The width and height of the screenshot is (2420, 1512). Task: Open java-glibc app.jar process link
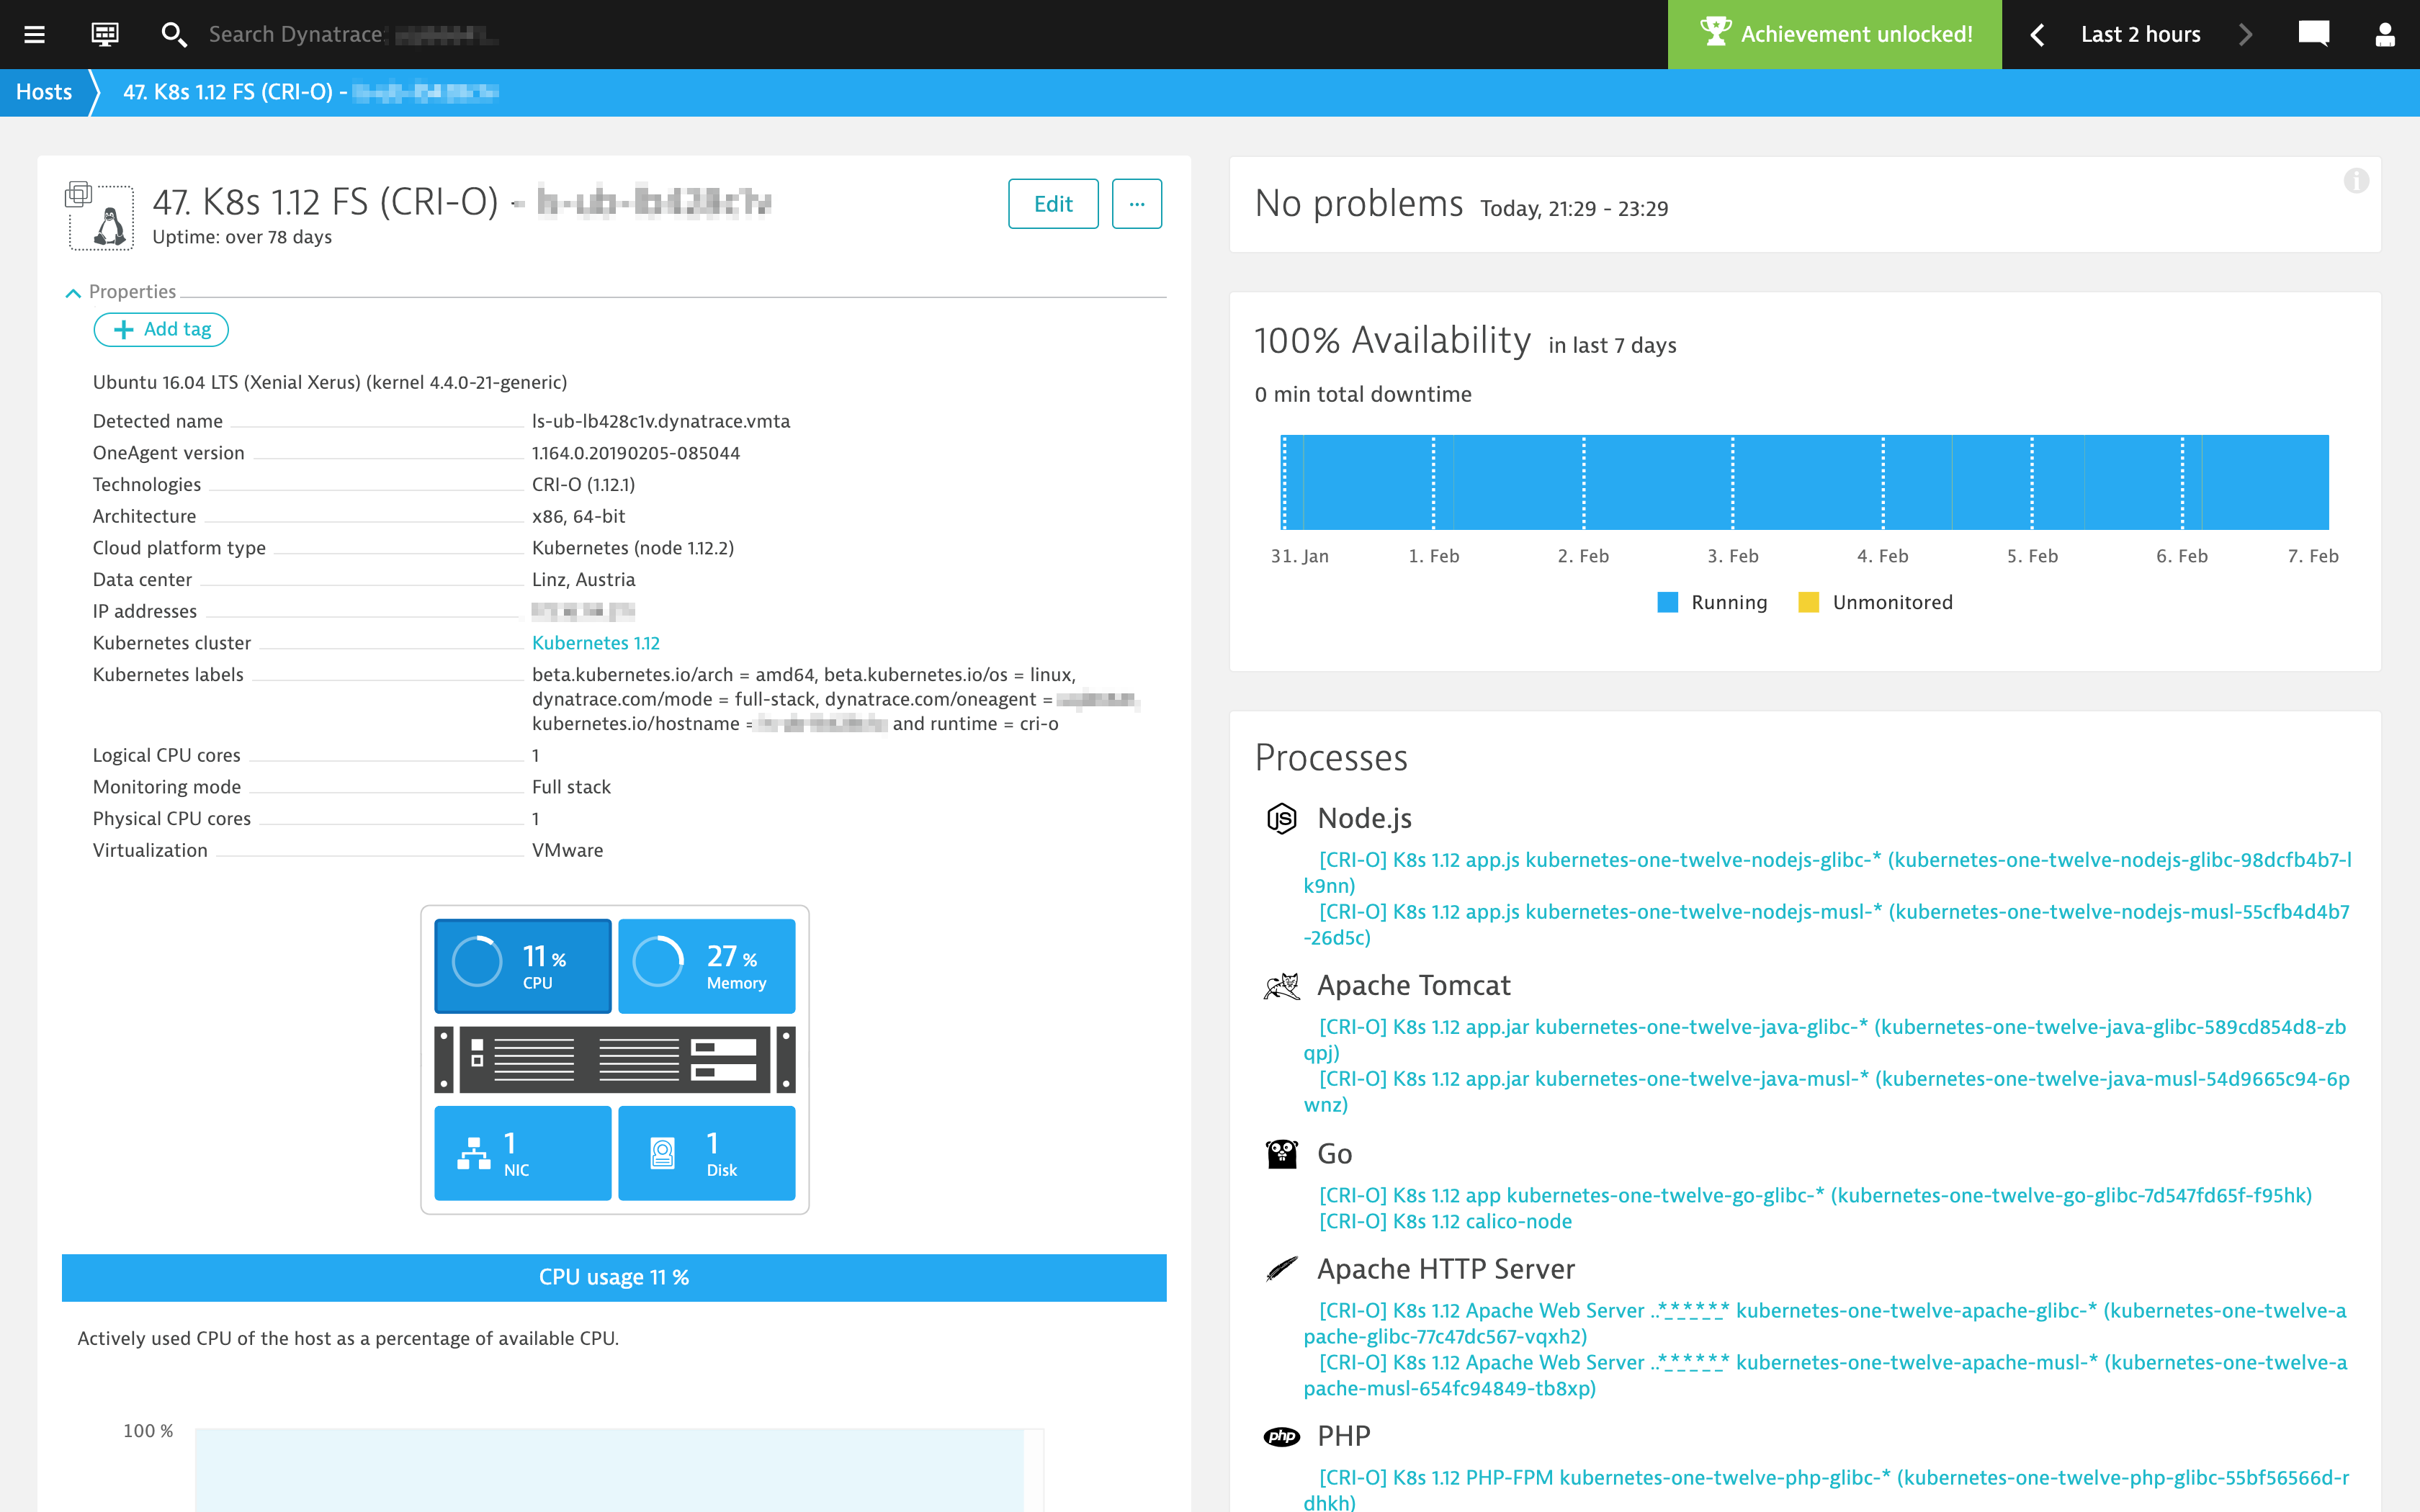point(1825,1039)
